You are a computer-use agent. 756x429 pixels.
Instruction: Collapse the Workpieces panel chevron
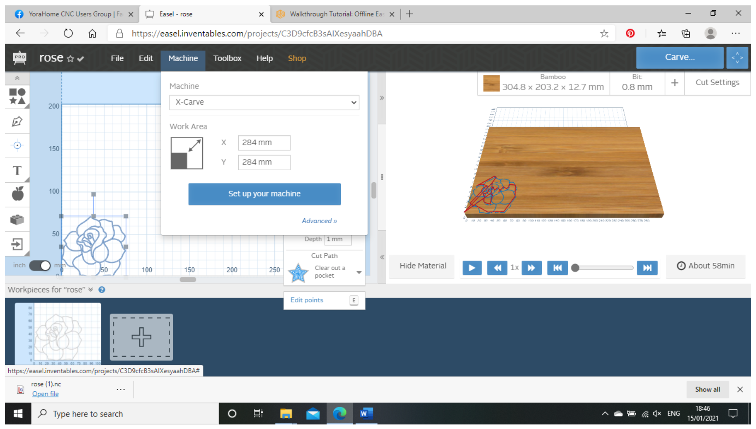pyautogui.click(x=91, y=290)
